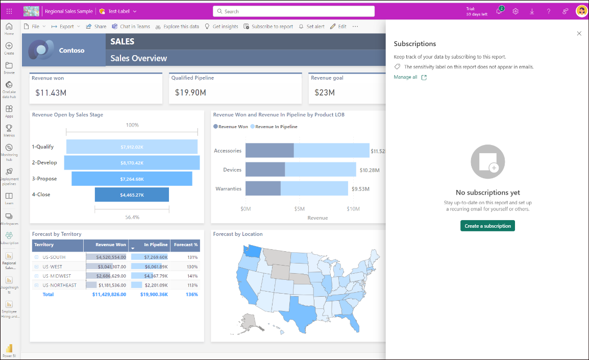
Task: Open Employee Hiring report in the sidebar
Action: tap(9, 309)
